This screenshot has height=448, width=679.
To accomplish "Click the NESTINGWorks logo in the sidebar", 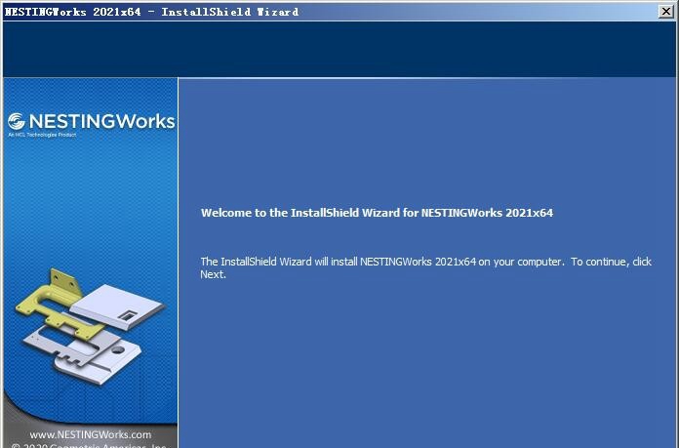I will pyautogui.click(x=92, y=121).
